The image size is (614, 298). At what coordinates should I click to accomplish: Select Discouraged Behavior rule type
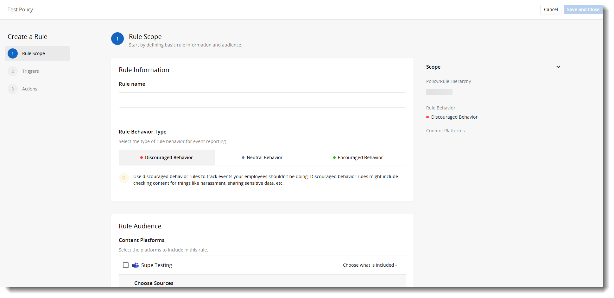pyautogui.click(x=167, y=158)
